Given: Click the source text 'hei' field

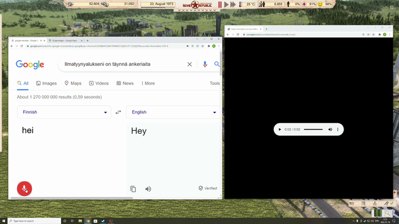Looking at the screenshot, I should tap(27, 130).
